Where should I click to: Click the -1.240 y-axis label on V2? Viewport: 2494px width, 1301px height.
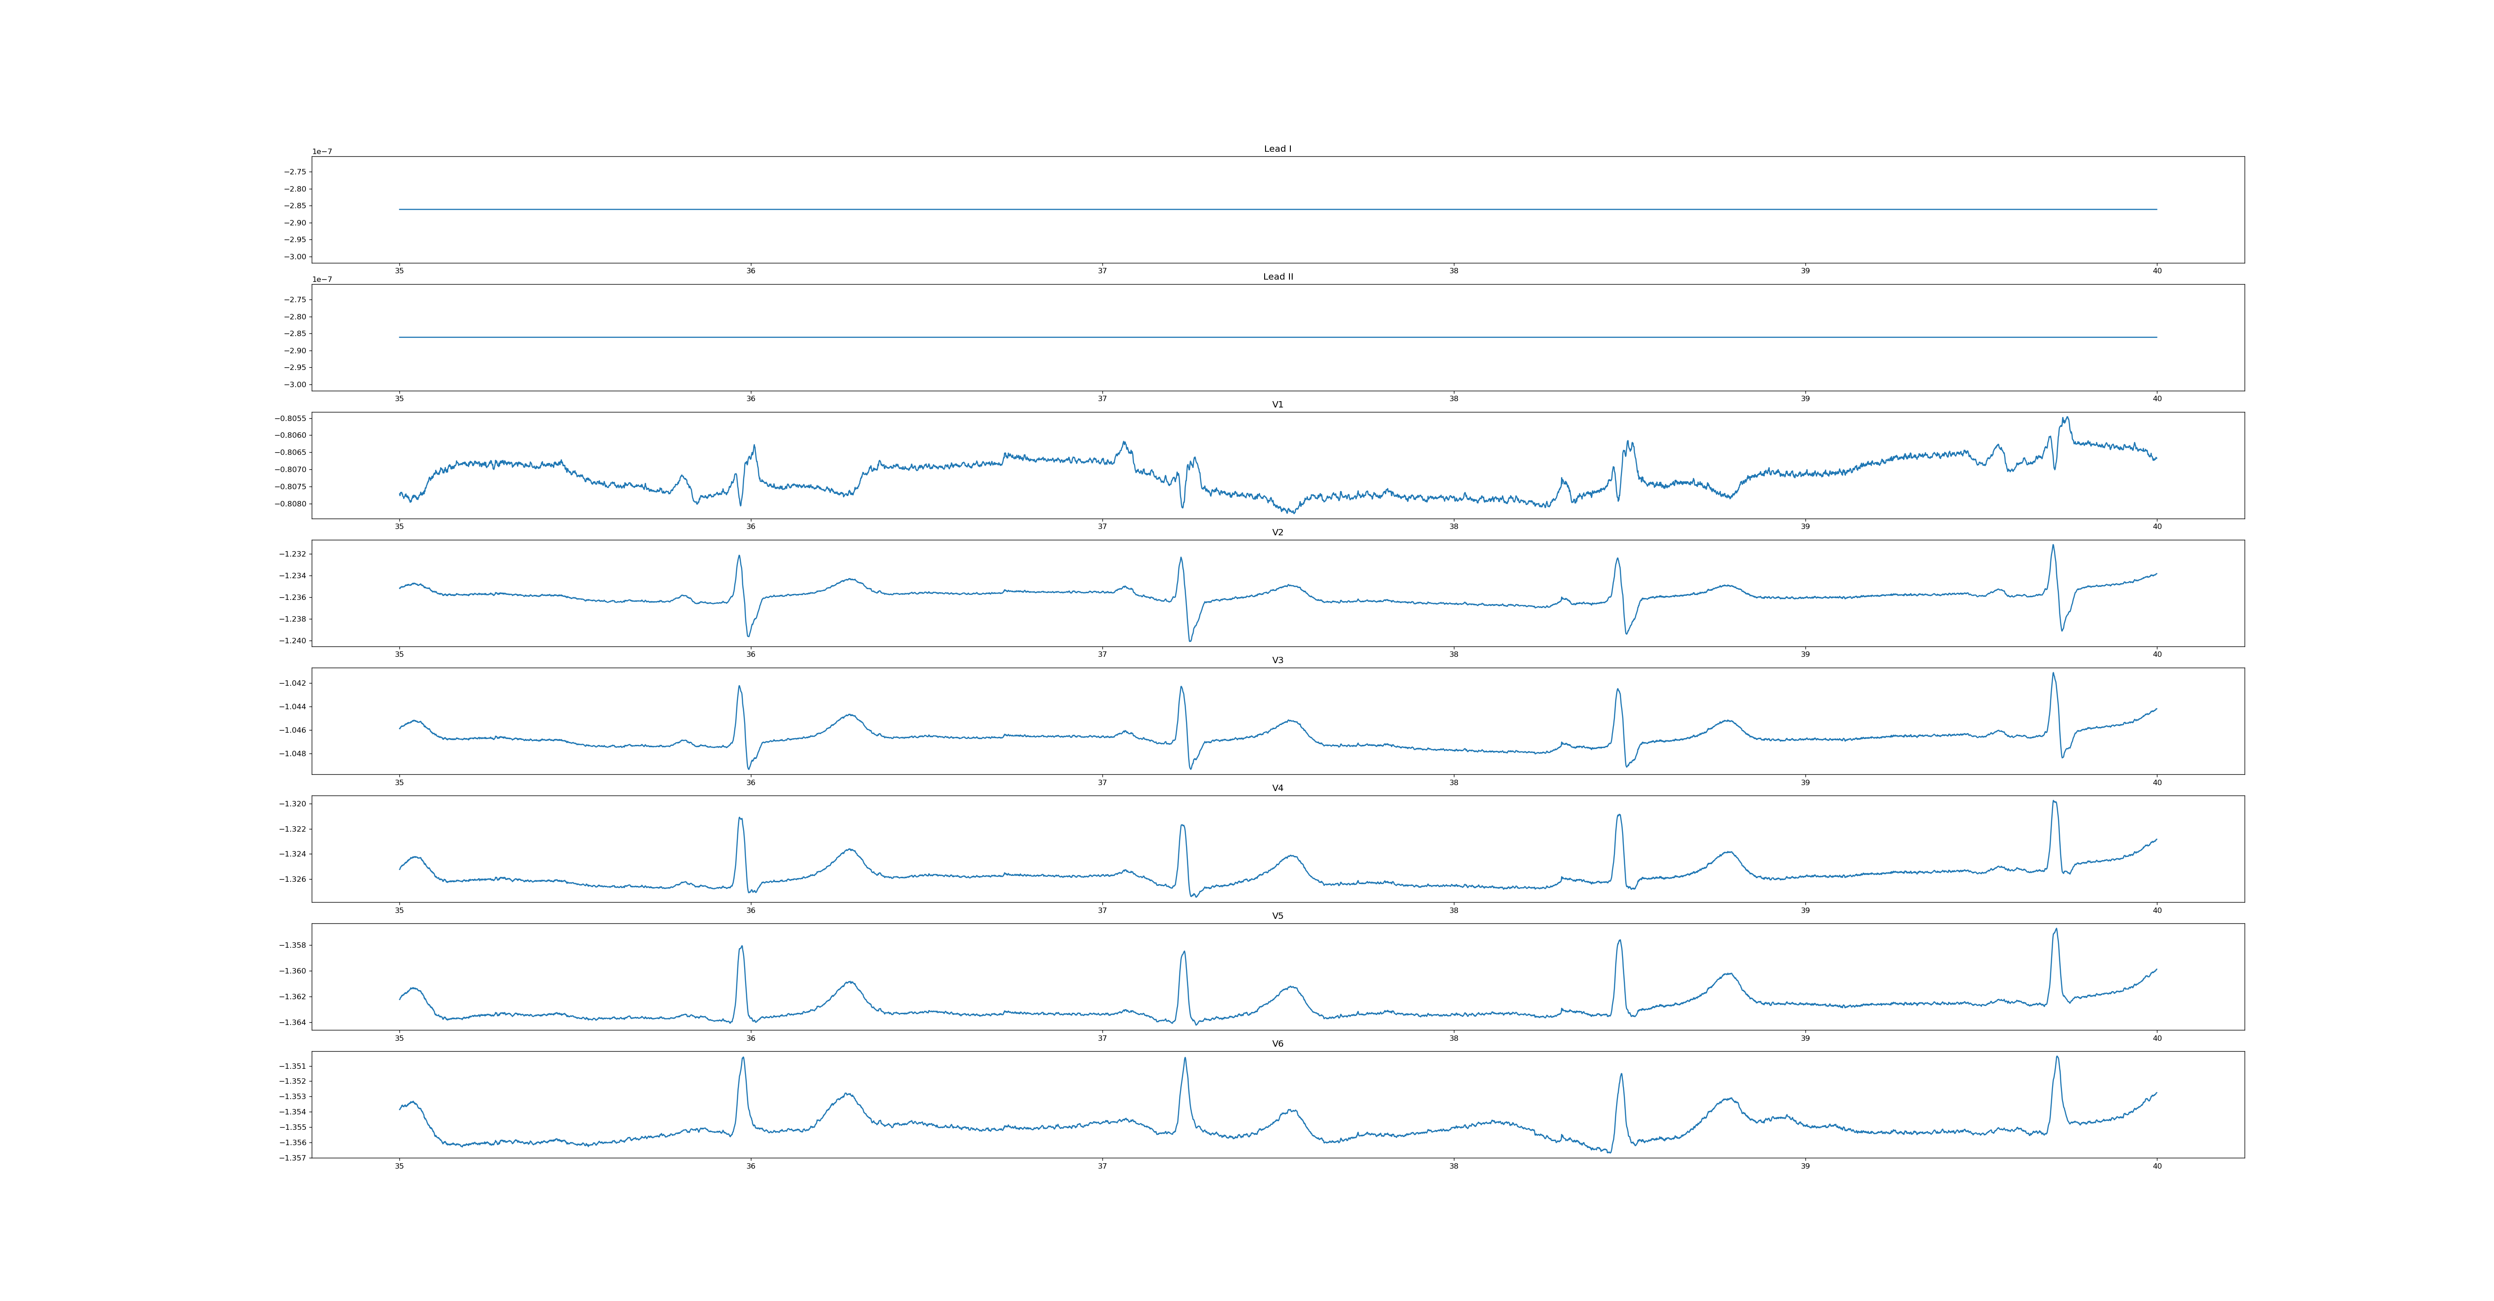[292, 641]
